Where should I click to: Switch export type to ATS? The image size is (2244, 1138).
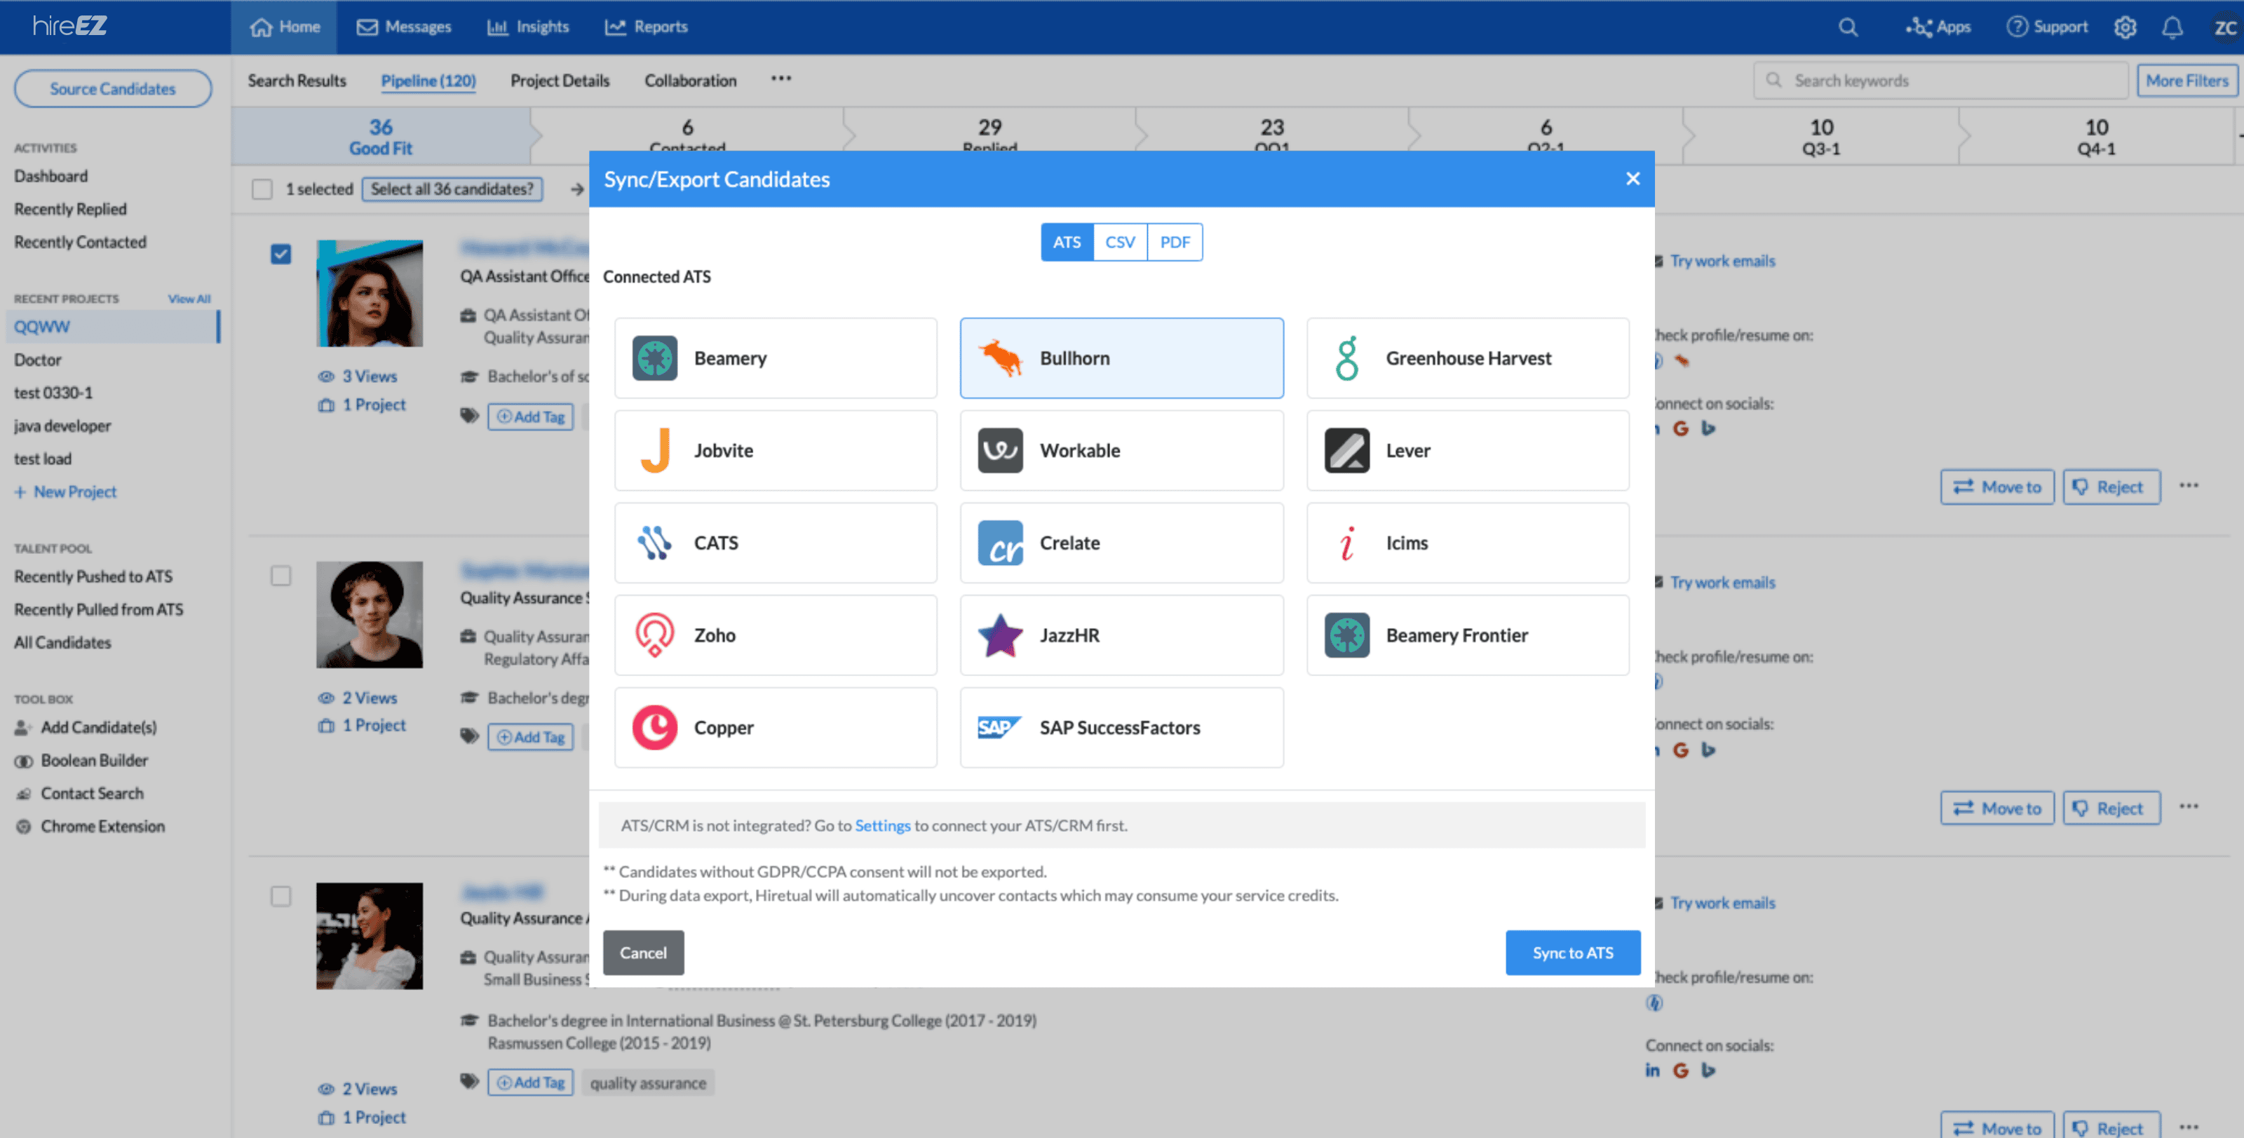click(x=1066, y=242)
